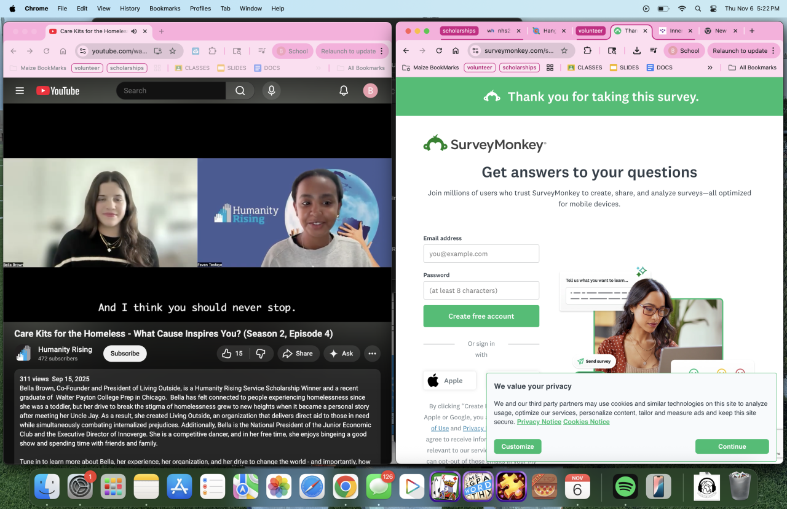Open media controls in the SurveyMonkey window toolbar
Viewport: 787px width, 509px height.
[654, 51]
